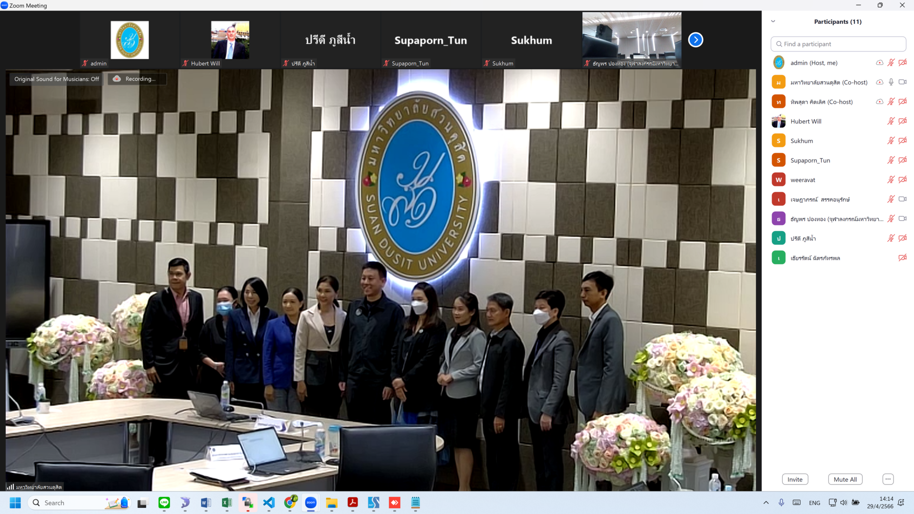The height and width of the screenshot is (514, 914).
Task: Click the cloud recording icon in admin's row
Action: point(879,63)
